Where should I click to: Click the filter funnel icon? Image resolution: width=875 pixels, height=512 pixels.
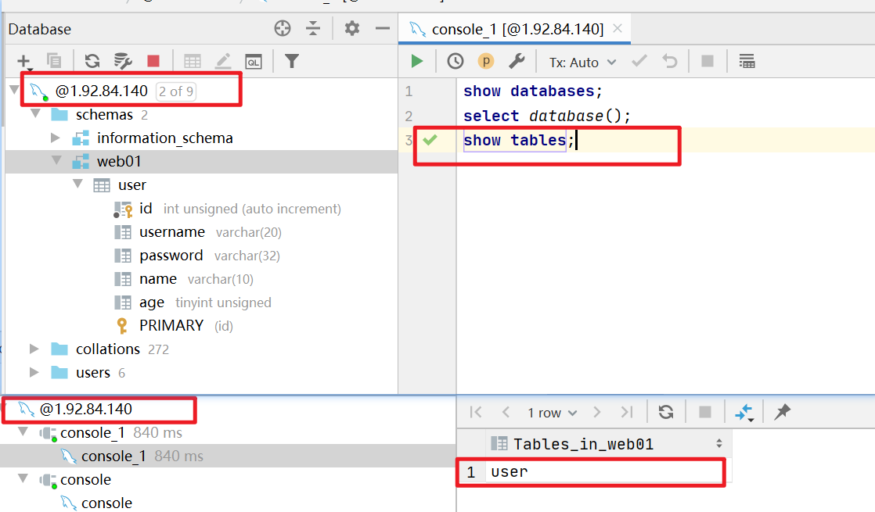coord(291,61)
